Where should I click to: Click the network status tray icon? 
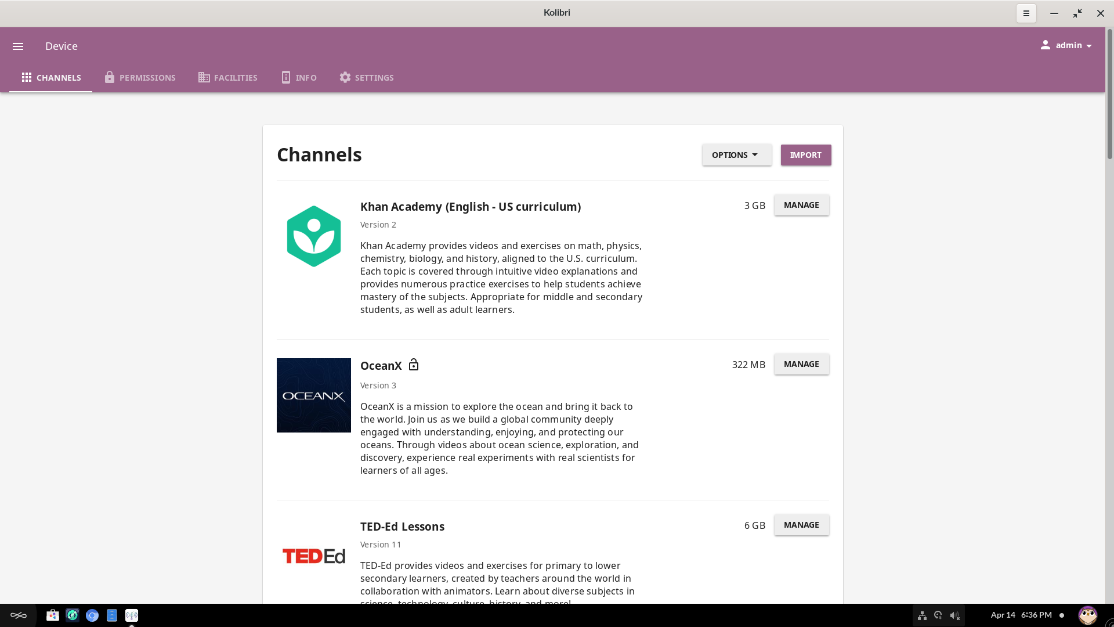pos(922,615)
